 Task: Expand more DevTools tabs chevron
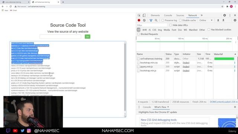(202, 15)
